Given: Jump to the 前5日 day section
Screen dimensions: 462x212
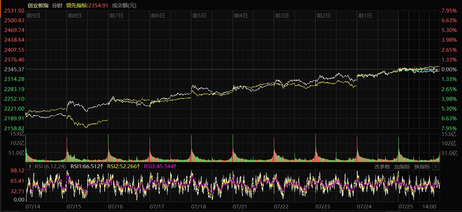Looking at the screenshot, I should (199, 15).
